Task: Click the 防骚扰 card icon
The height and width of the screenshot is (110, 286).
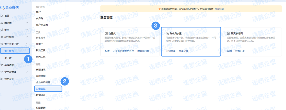Action: pos(106,34)
